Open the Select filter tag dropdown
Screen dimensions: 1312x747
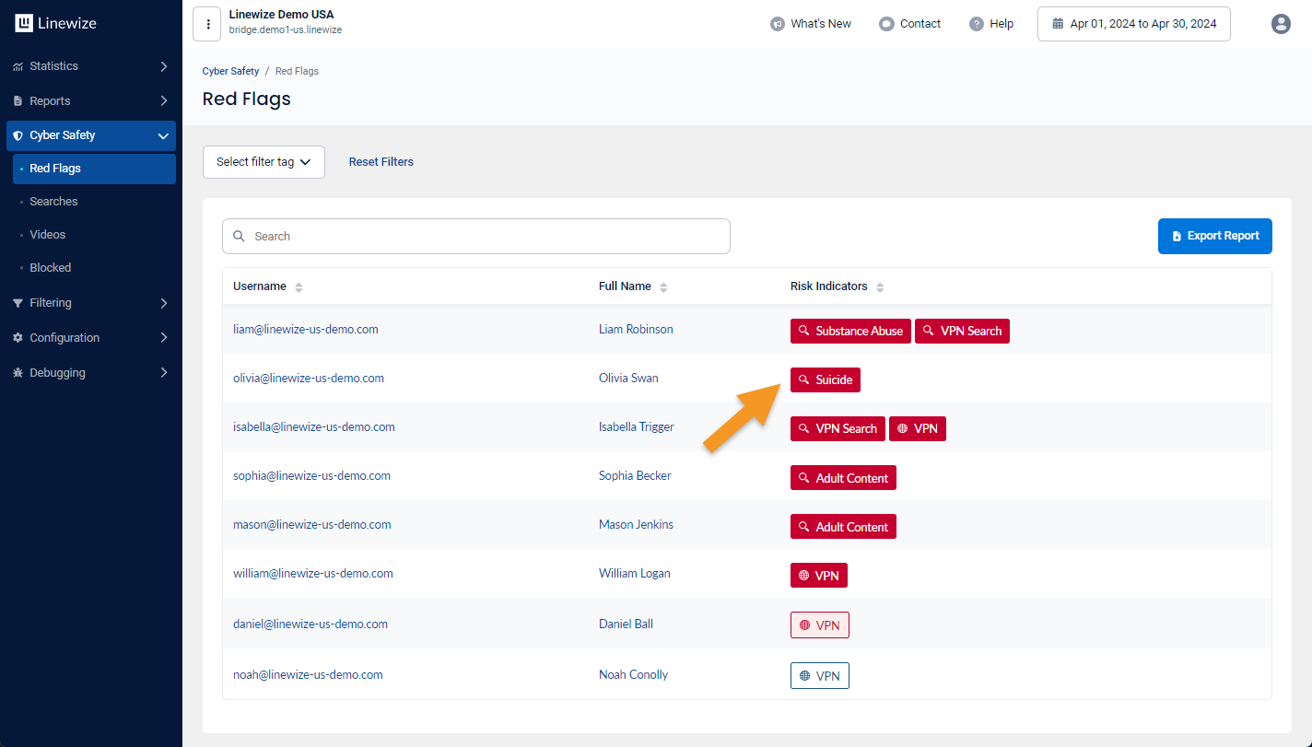[264, 162]
